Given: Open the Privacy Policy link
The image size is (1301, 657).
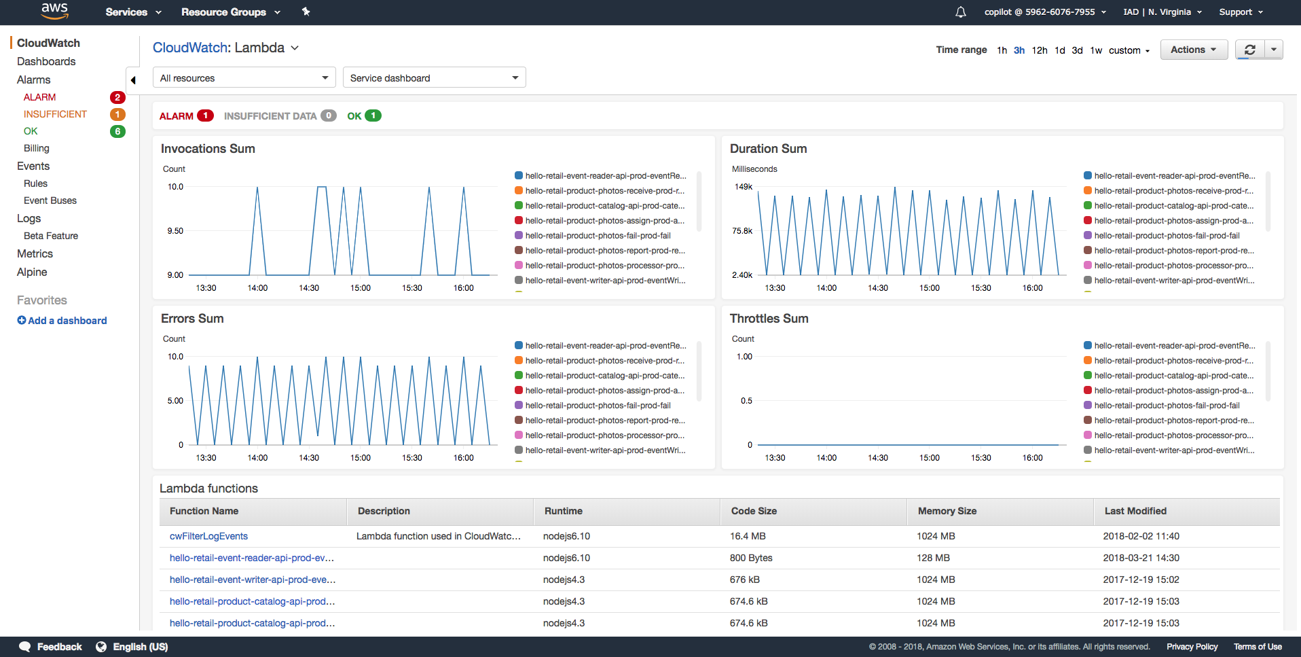Looking at the screenshot, I should [x=1192, y=647].
